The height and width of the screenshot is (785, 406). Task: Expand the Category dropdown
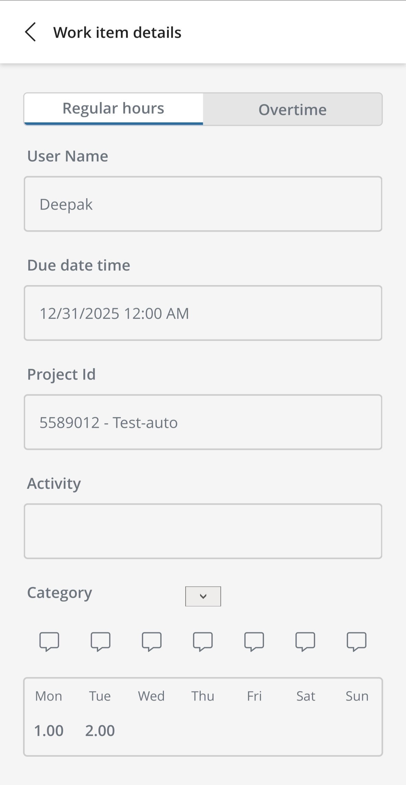click(x=203, y=596)
